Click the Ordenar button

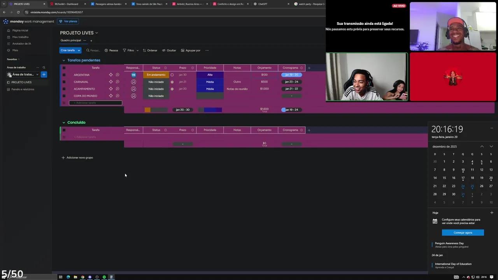click(x=150, y=50)
